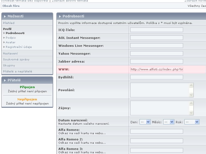Open Soukromé zprávy section
206x154 pixels.
(16, 60)
